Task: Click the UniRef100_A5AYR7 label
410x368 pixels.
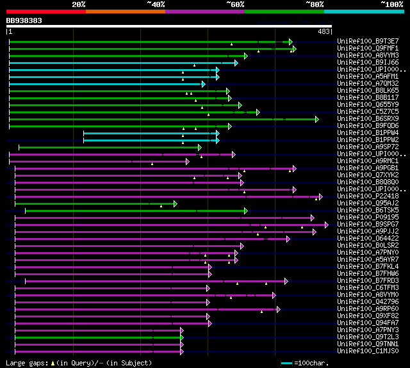Action: (x=368, y=260)
